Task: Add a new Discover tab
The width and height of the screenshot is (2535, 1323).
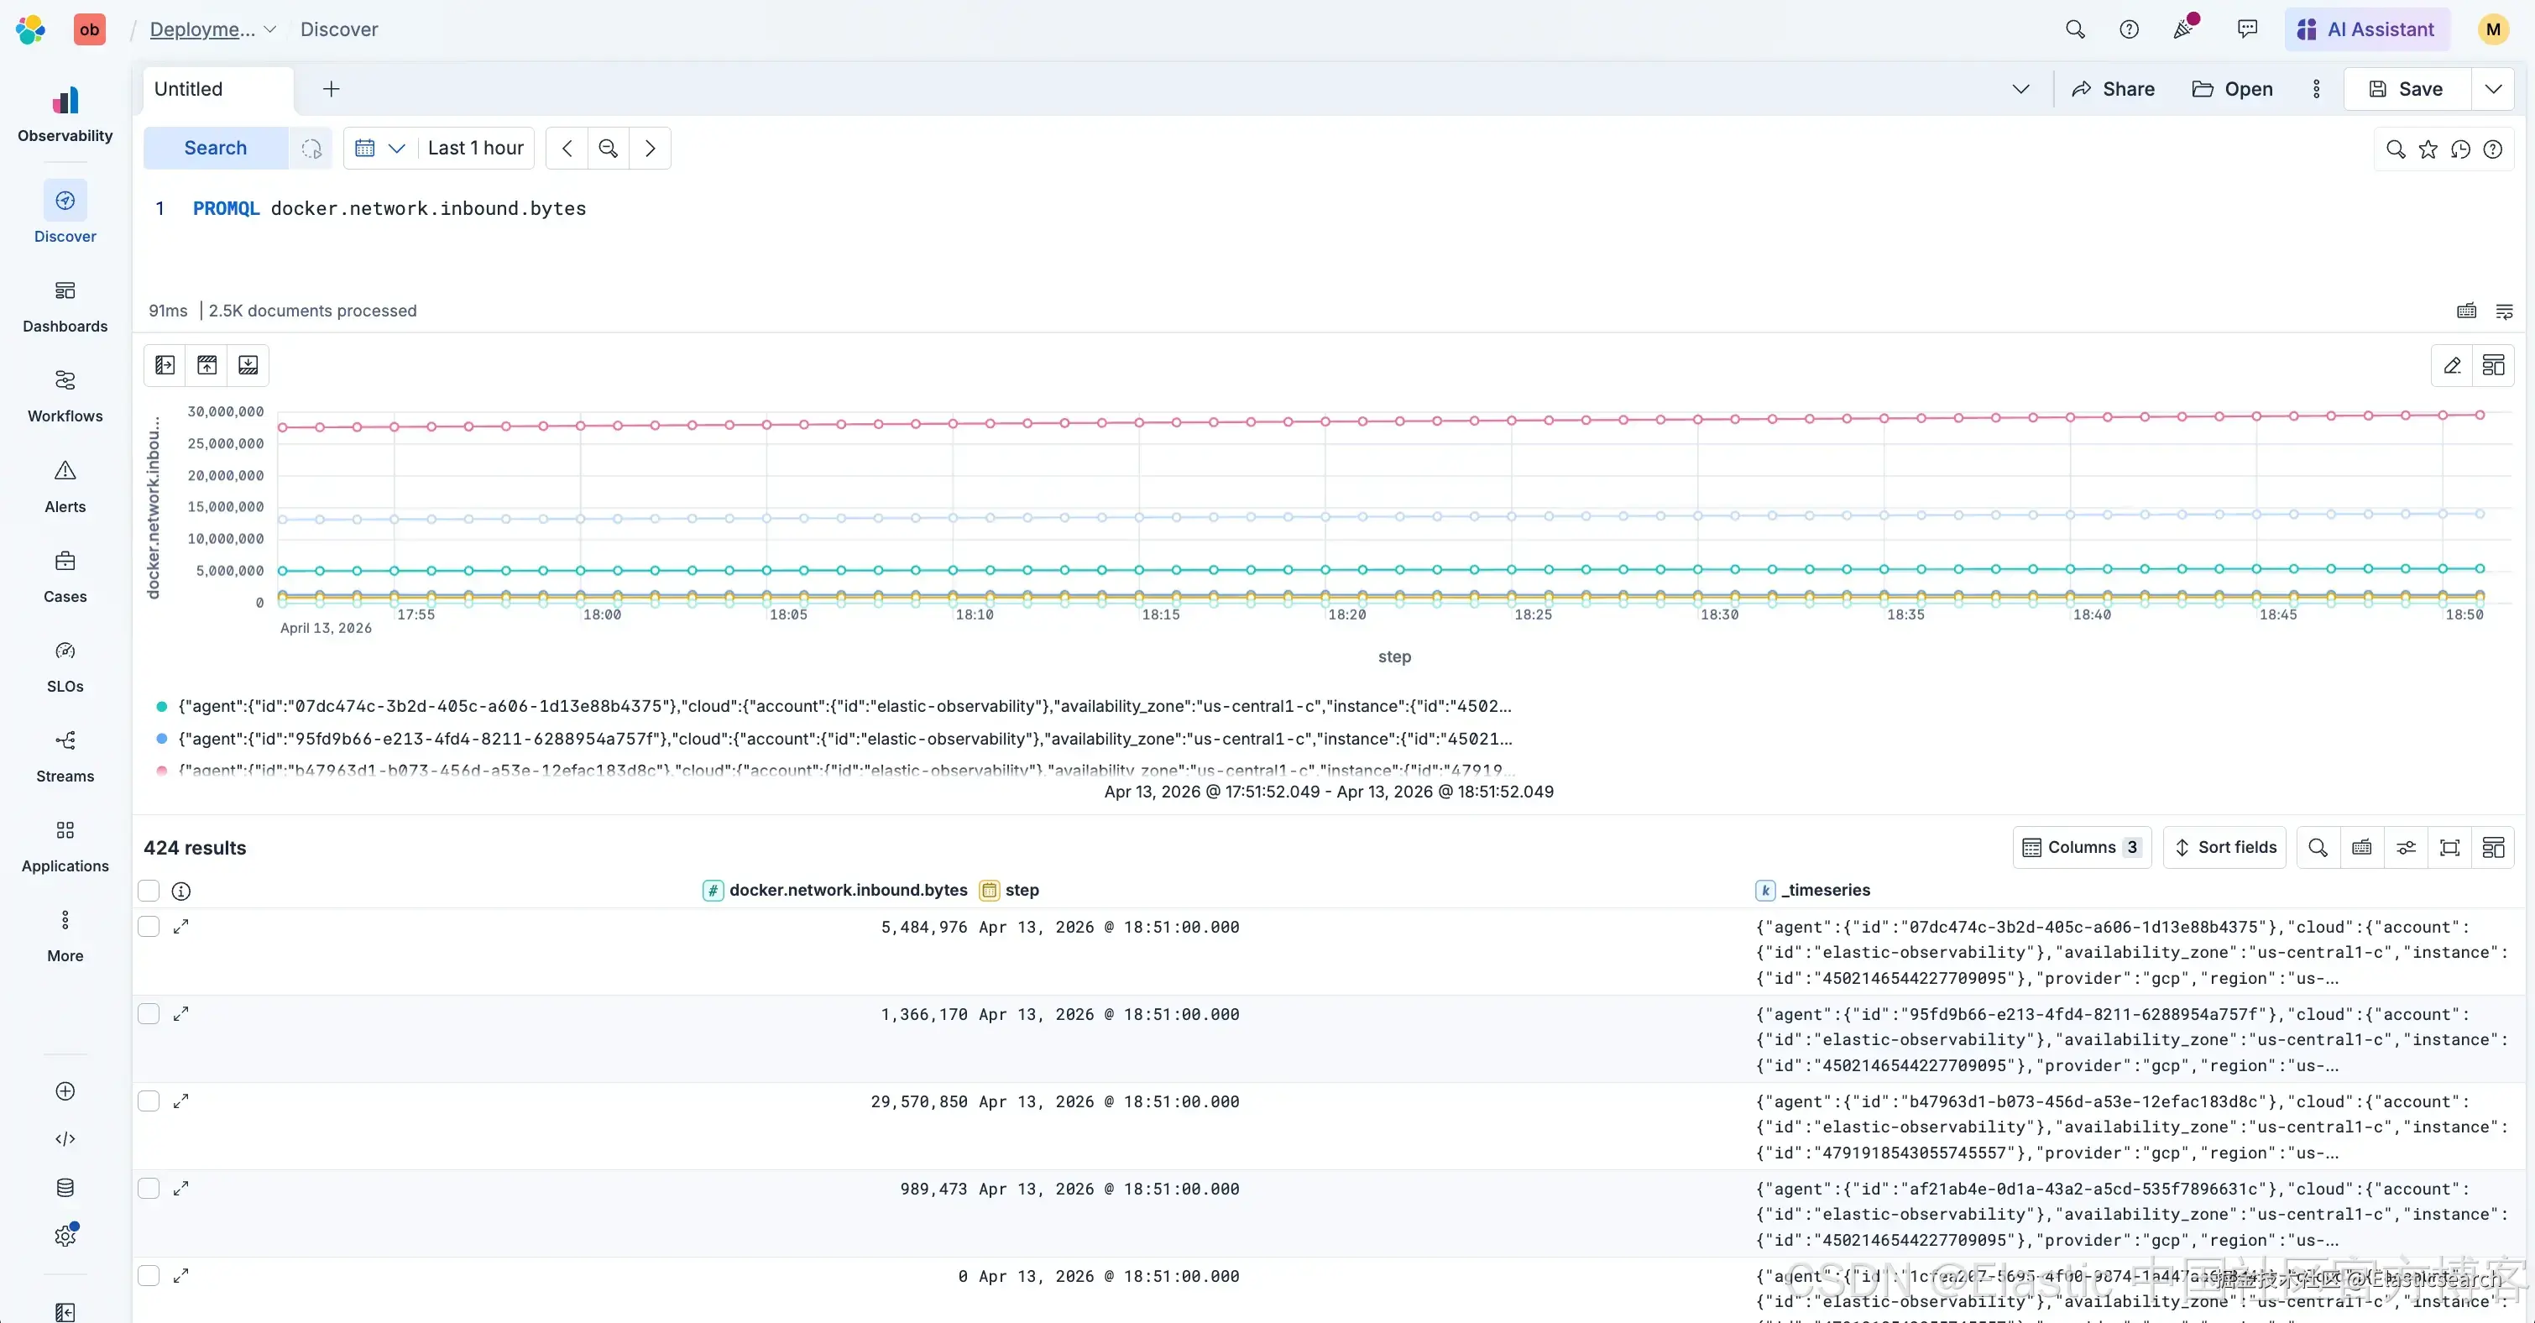Action: click(332, 89)
